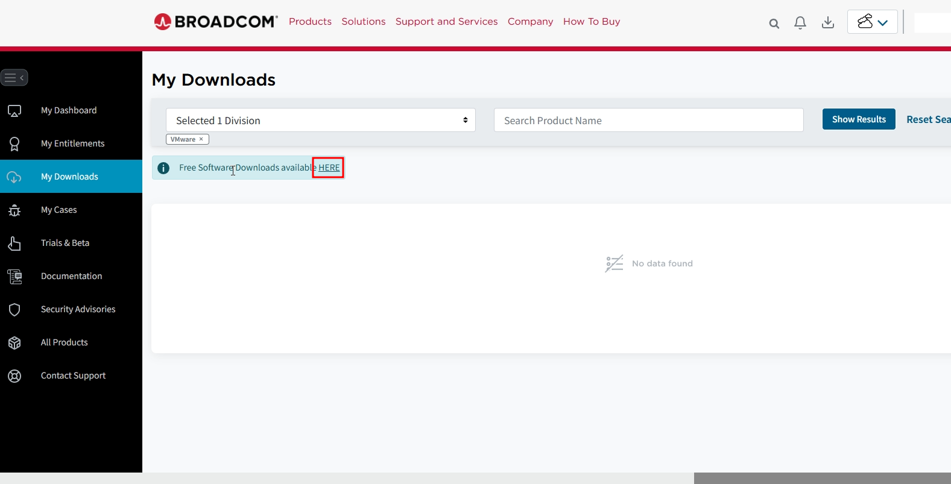Click the Show Results button
Image resolution: width=951 pixels, height=484 pixels.
click(859, 119)
